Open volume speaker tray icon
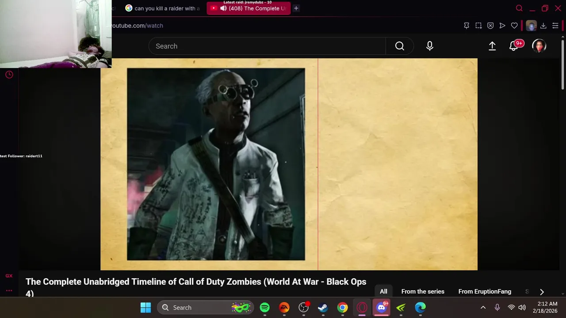 coord(522,307)
